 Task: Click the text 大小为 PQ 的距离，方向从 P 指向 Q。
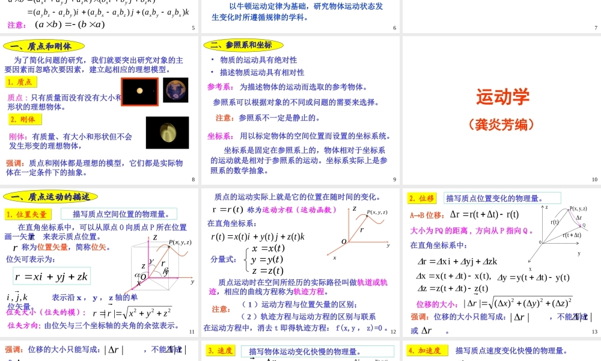(471, 230)
